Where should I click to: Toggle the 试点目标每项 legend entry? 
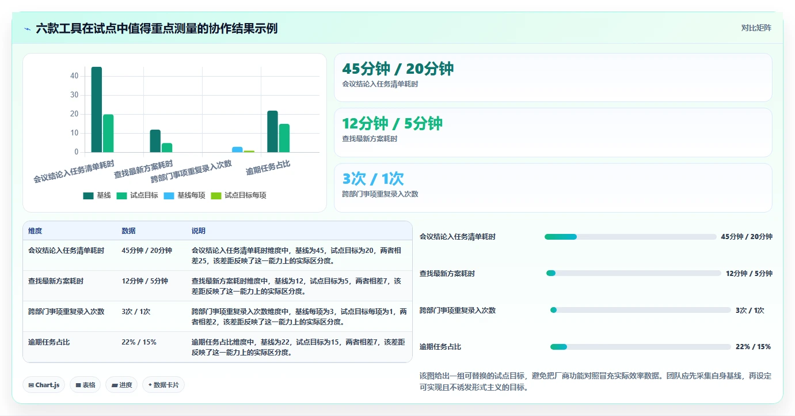click(x=238, y=195)
